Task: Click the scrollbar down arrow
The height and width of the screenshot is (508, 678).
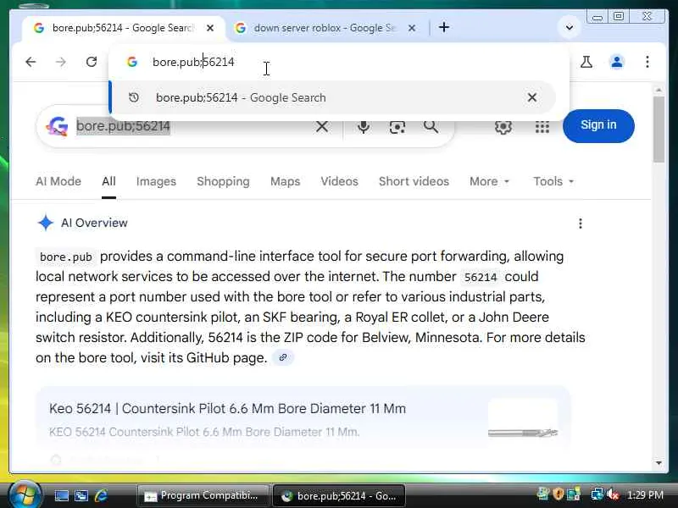Action: click(x=659, y=462)
